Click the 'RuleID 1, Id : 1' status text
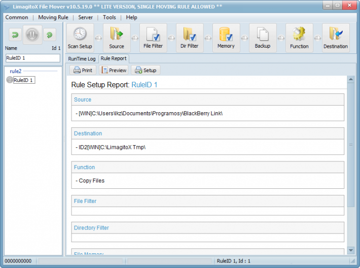This screenshot has width=360, height=268. click(234, 261)
